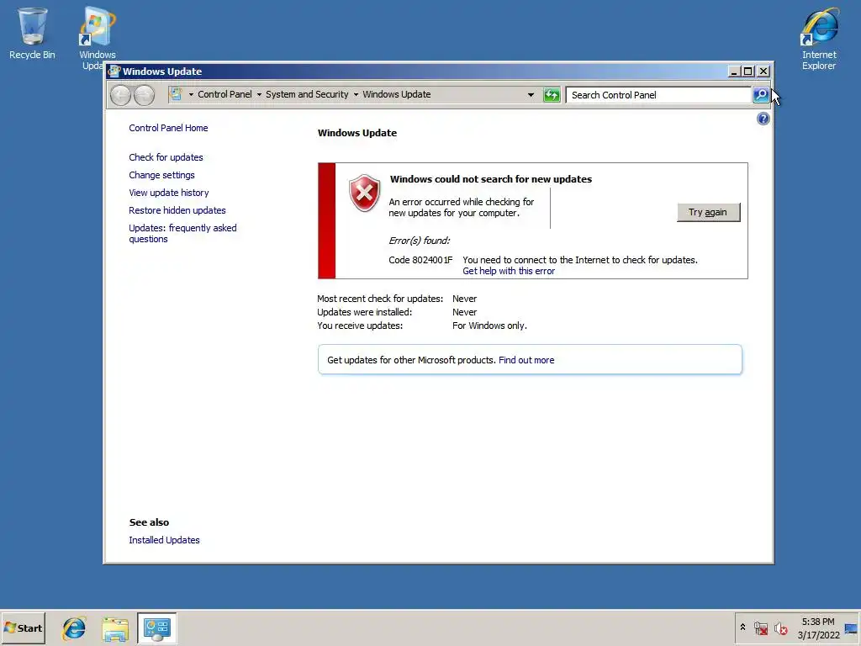Click the red error shield icon
Image resolution: width=861 pixels, height=646 pixels.
(x=364, y=193)
